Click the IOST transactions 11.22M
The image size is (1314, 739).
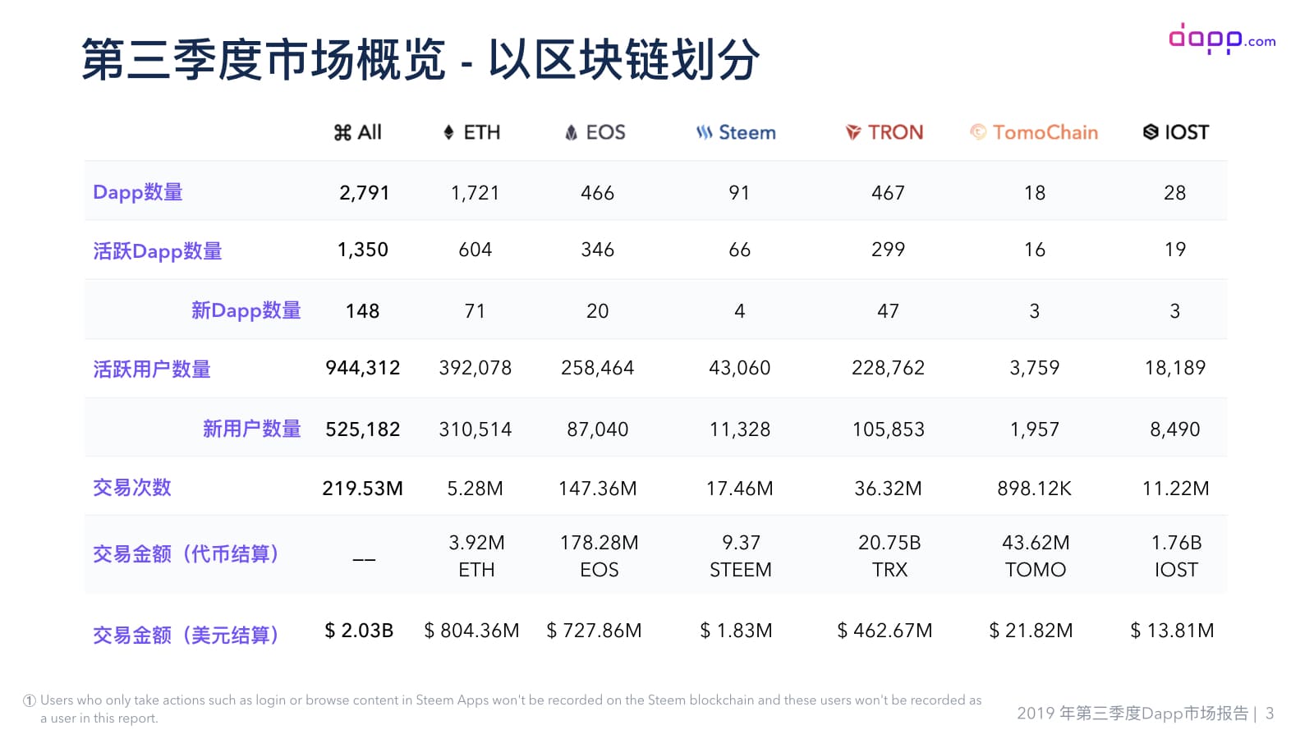pos(1175,489)
